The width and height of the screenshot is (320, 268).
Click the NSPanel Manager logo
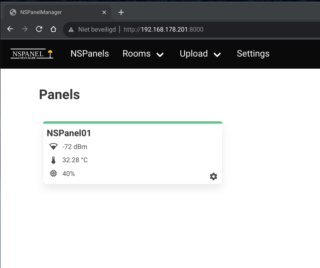click(x=31, y=53)
